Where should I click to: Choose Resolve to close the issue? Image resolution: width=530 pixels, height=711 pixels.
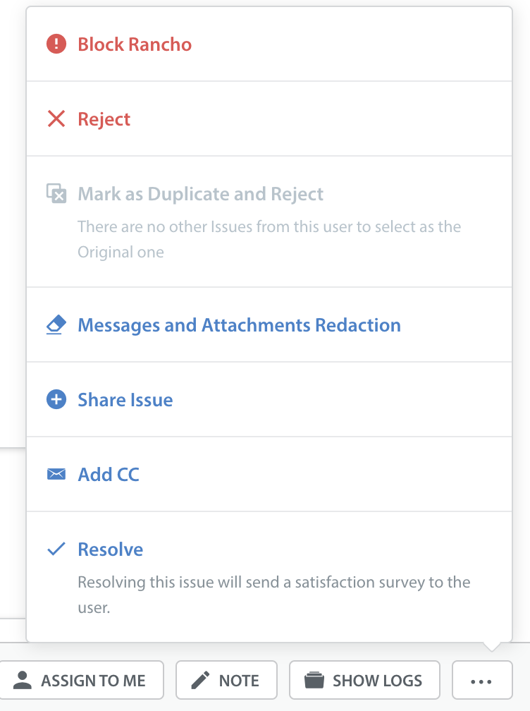269,577
